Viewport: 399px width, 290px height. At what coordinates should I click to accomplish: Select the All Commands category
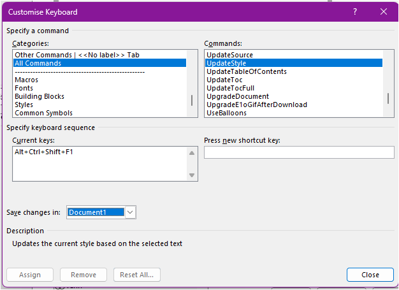tap(99, 63)
